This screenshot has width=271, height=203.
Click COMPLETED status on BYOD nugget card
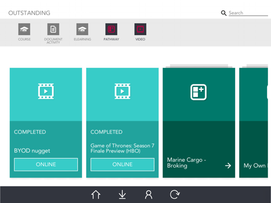point(30,132)
